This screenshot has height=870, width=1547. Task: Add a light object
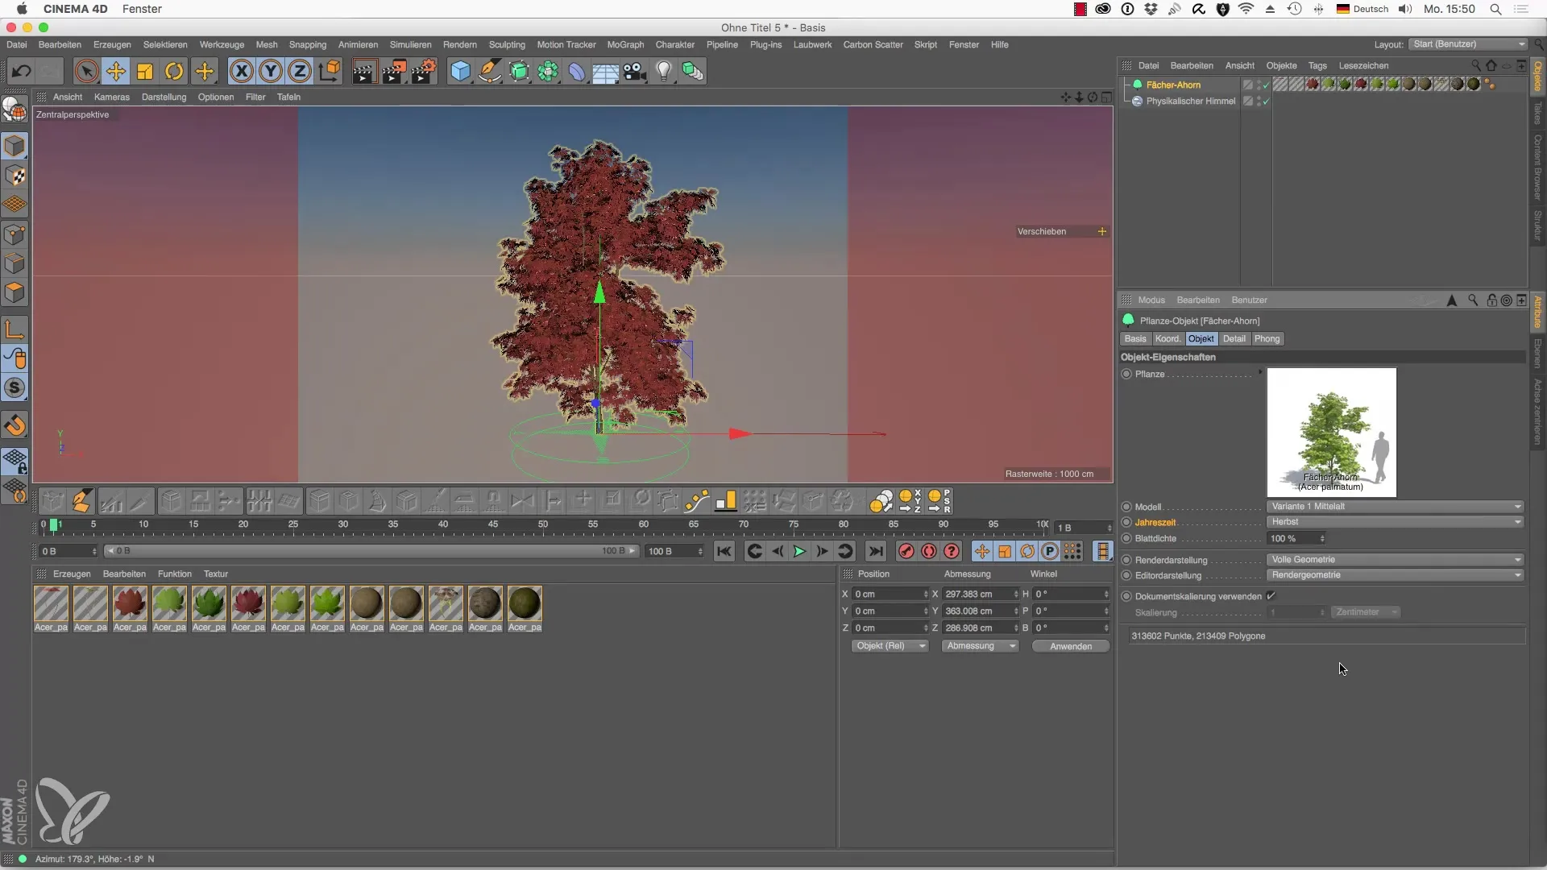click(664, 72)
